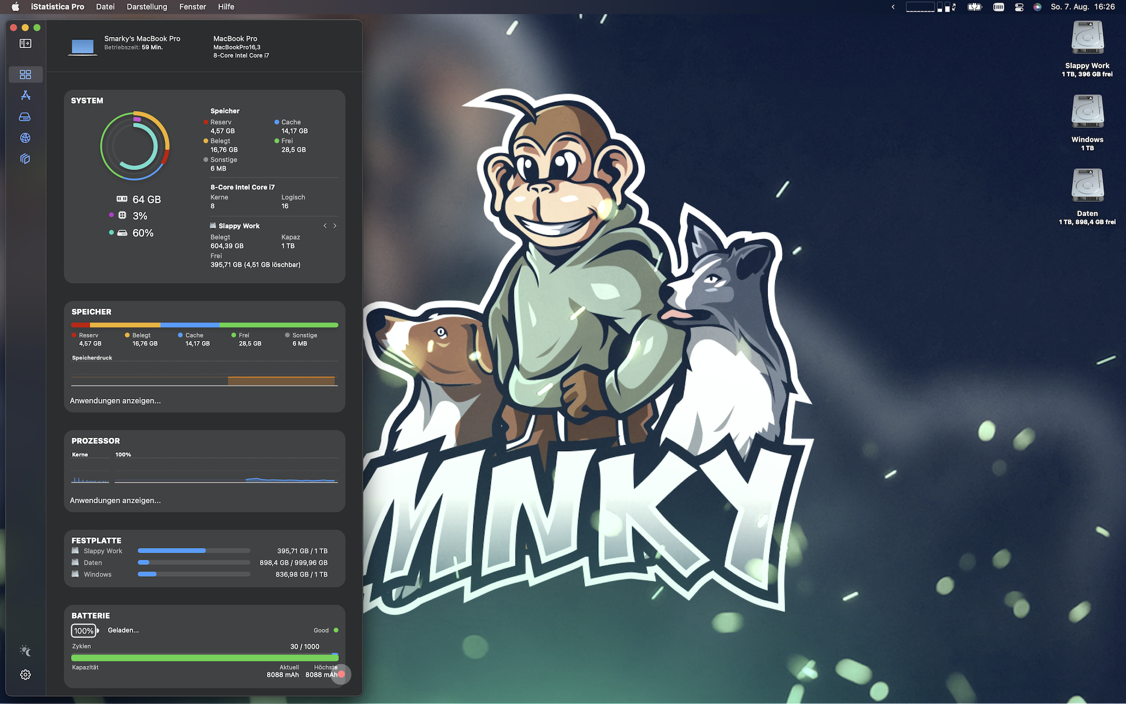Viewport: 1126px width, 704px height.
Task: Show next disk in Slappy Work section
Action: (x=335, y=226)
